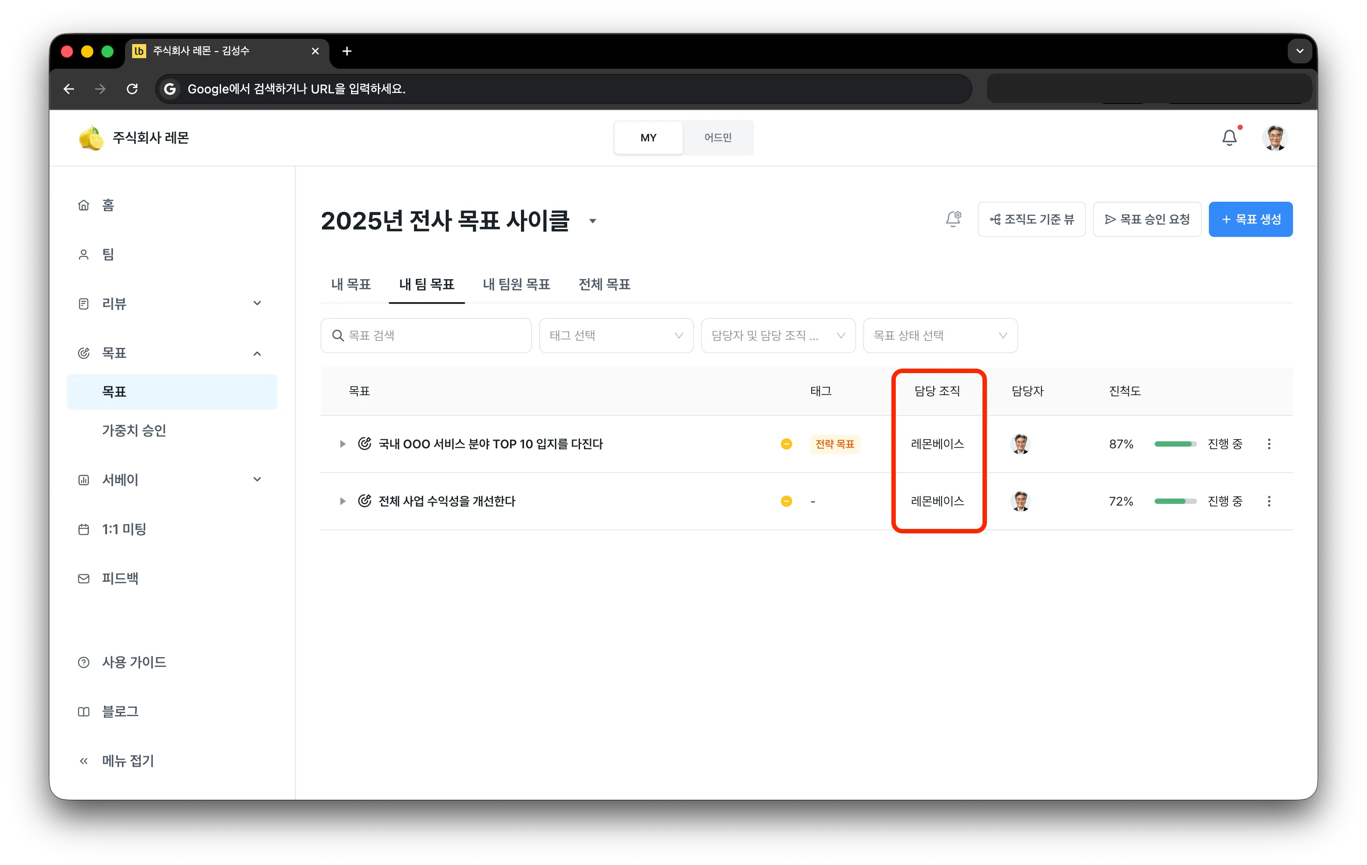Switch to 어드민 mode toggle

pyautogui.click(x=718, y=137)
